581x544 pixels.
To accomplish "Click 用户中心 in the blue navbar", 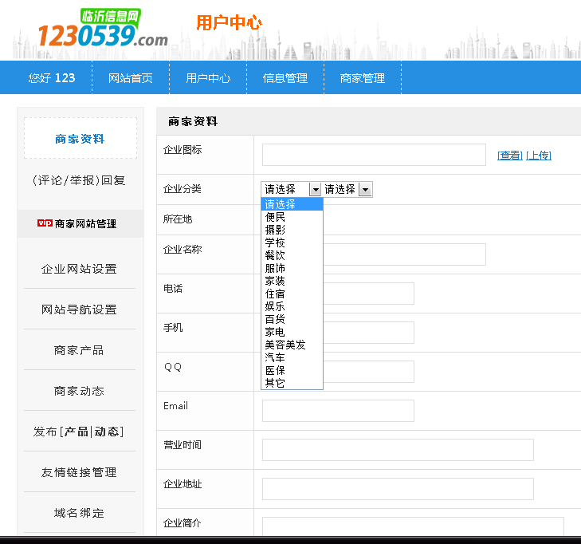I will [x=208, y=78].
